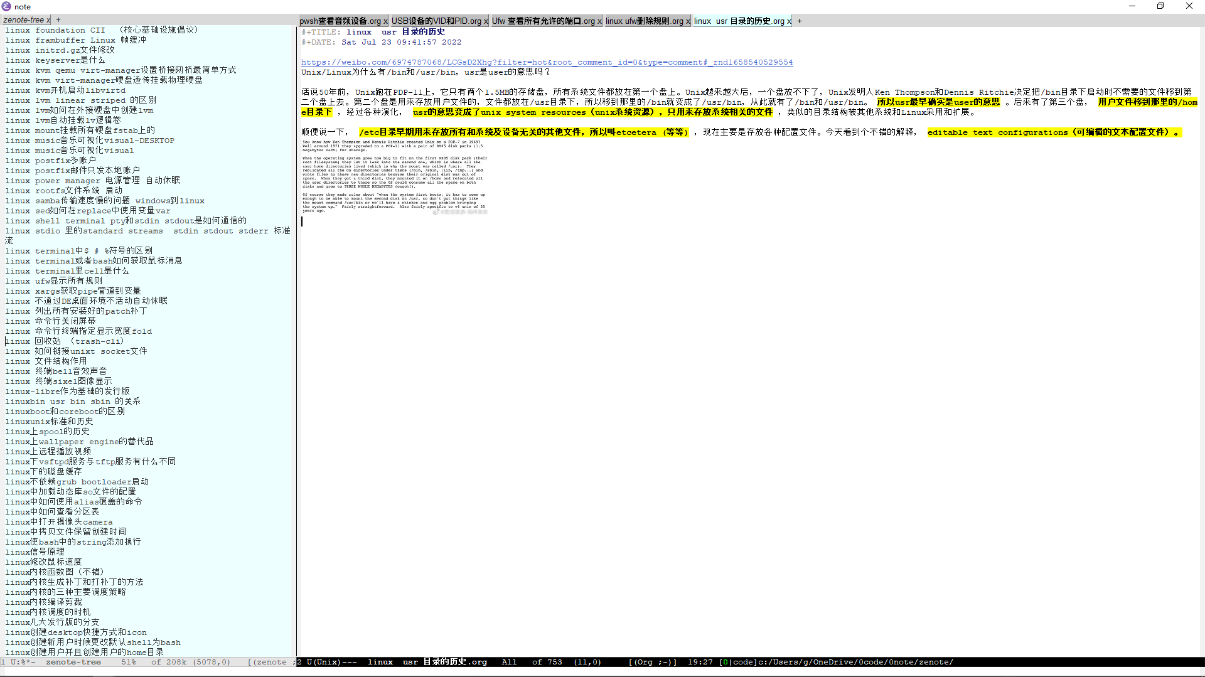Screen dimensions: 1205x677
Task: Open note 'linux下的磁盘缓存'
Action: (43, 472)
